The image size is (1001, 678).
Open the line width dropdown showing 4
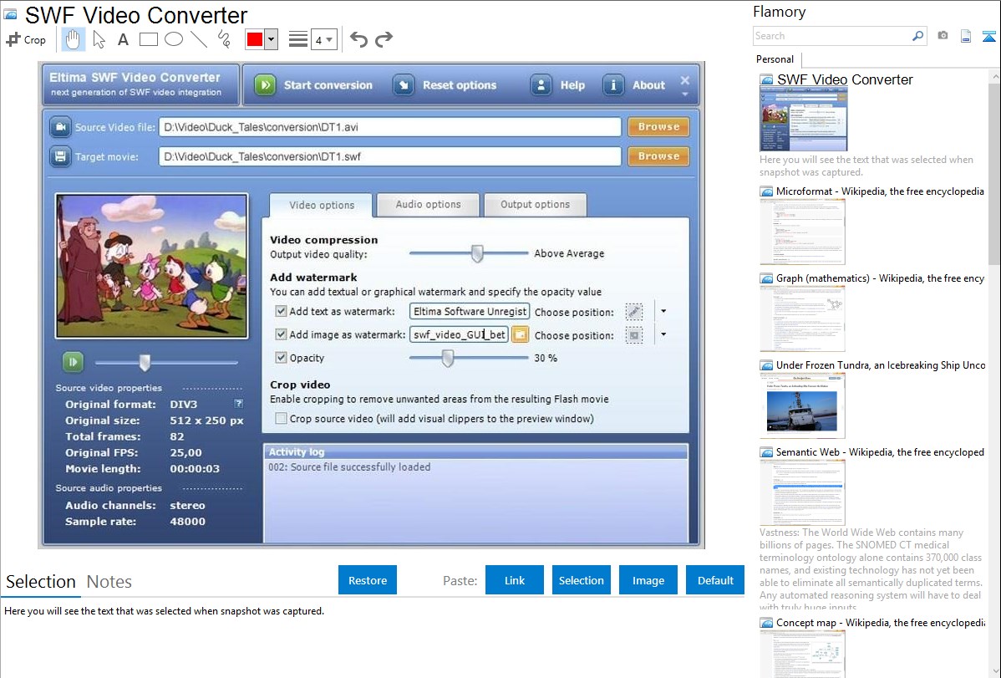(x=323, y=39)
